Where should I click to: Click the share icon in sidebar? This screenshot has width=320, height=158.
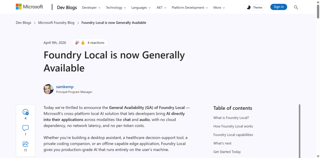click(x=26, y=144)
